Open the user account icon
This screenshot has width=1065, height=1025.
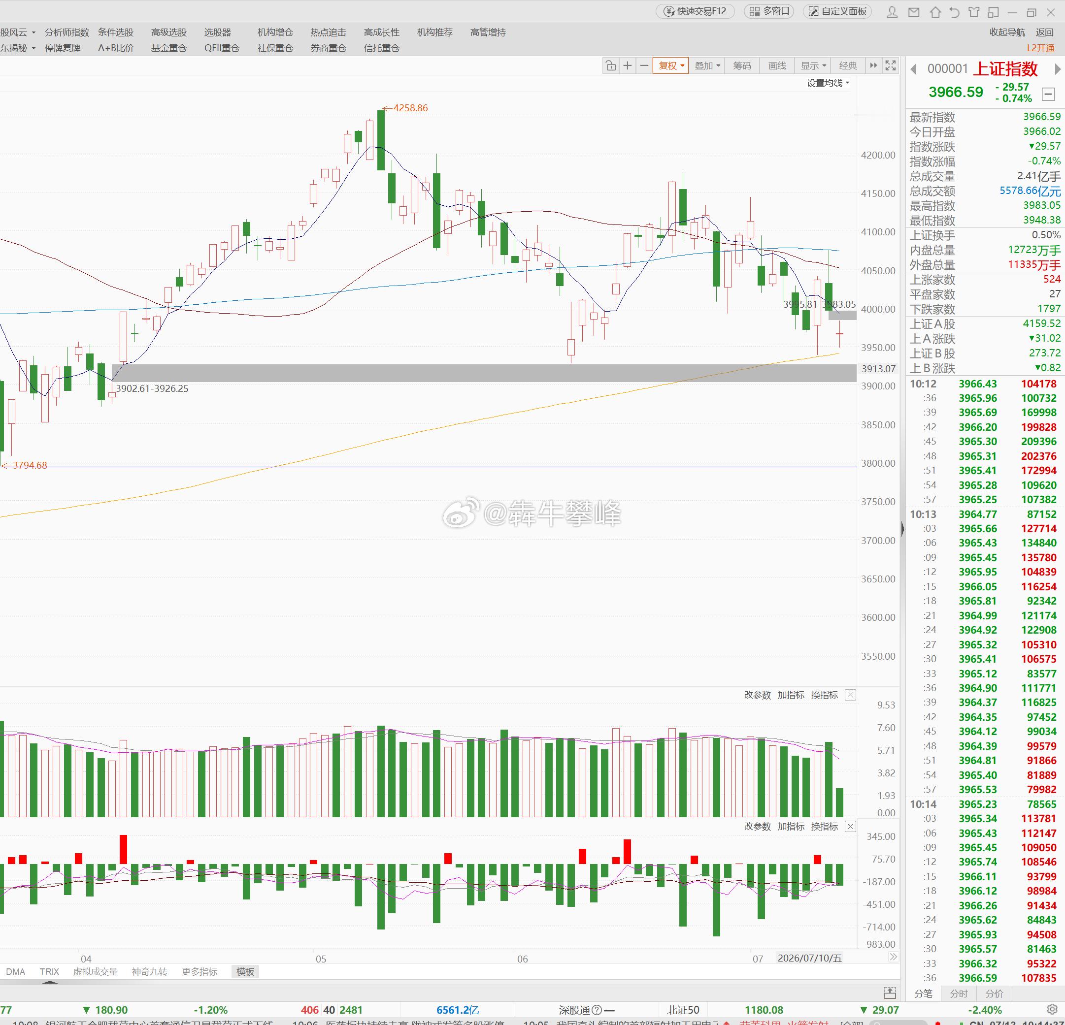tap(892, 12)
